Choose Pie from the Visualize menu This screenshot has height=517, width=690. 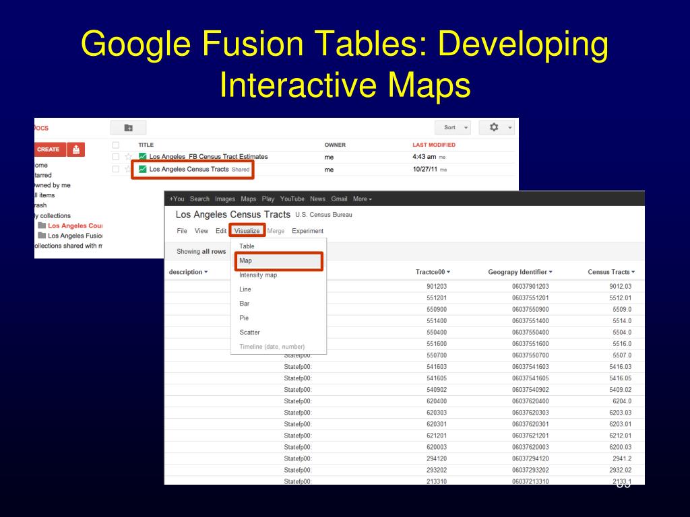coord(278,318)
